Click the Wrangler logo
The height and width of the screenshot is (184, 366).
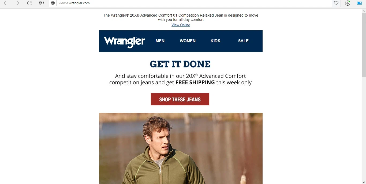125,42
